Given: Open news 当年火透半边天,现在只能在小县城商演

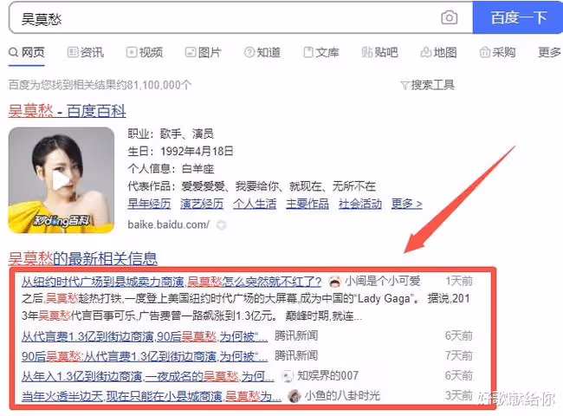Looking at the screenshot, I should (152, 396).
